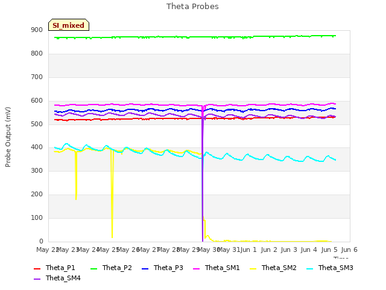
Task: Toggle Theta_P3 series in legend
Action: coord(162,268)
